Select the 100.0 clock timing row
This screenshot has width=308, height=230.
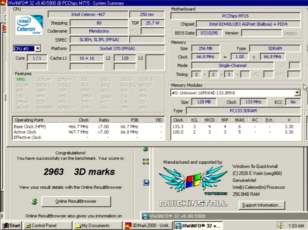pos(236,132)
